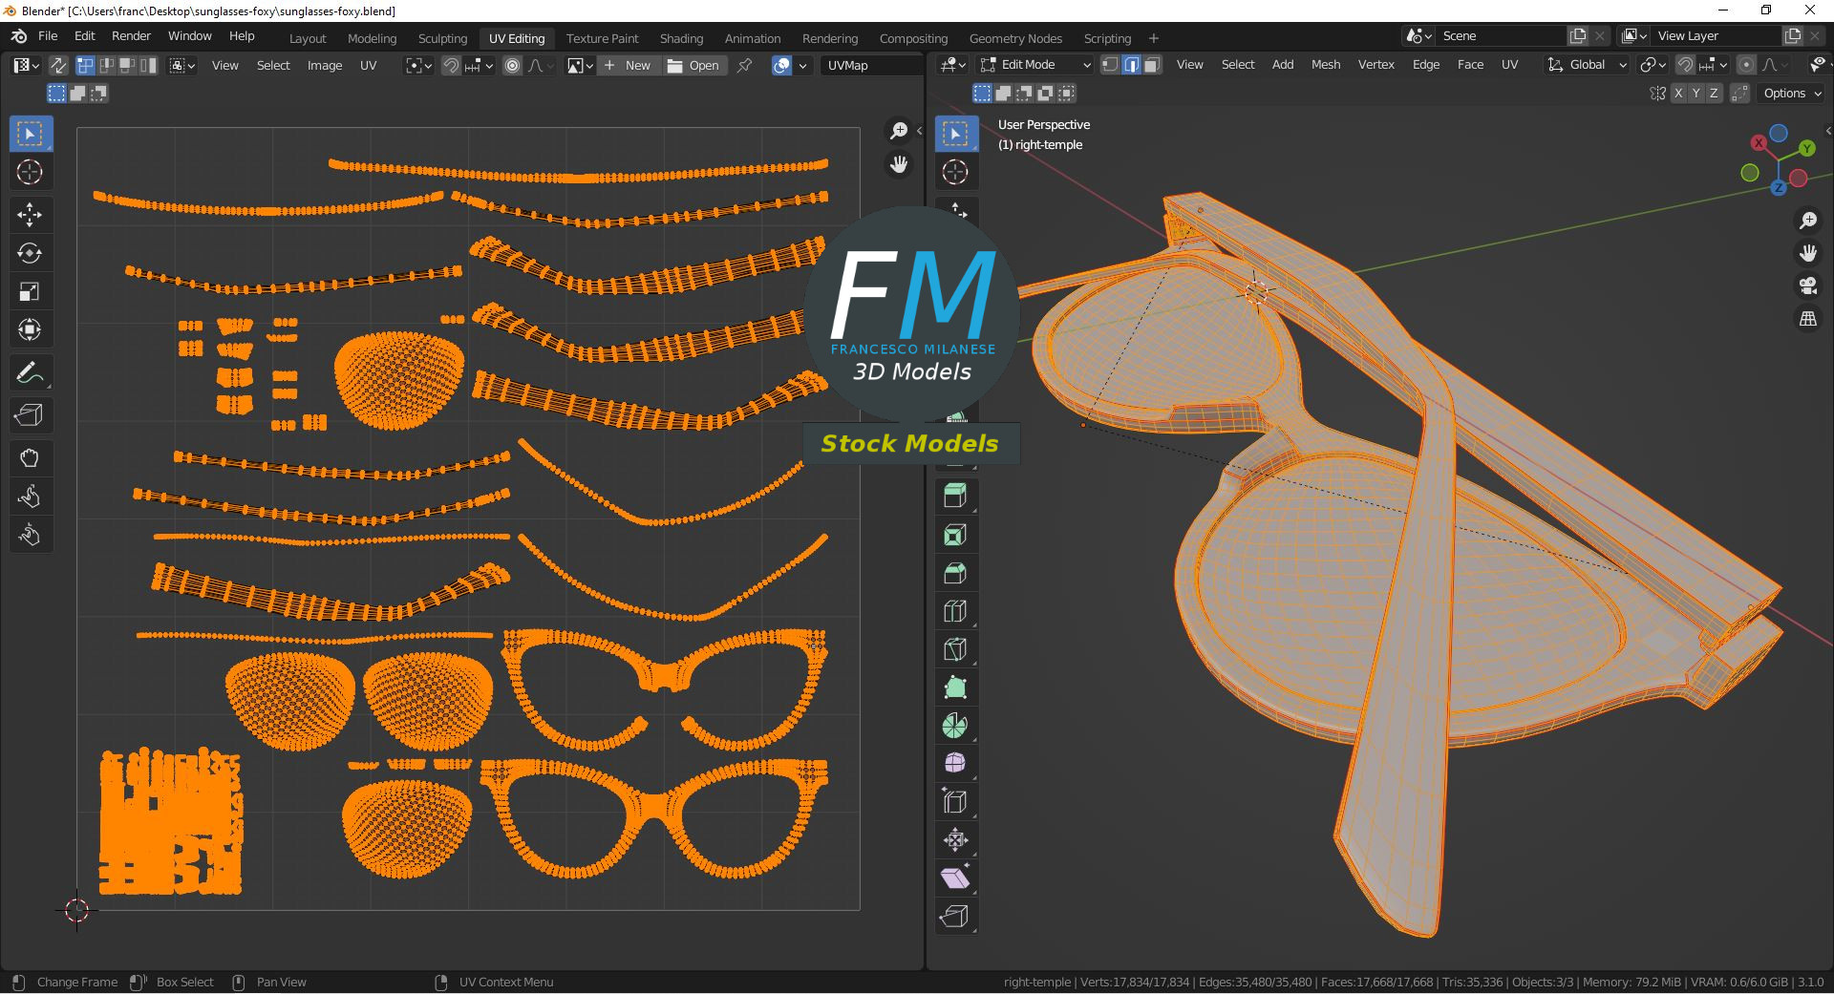
Task: Switch to orthographic view with grid icon
Action: point(1807,319)
